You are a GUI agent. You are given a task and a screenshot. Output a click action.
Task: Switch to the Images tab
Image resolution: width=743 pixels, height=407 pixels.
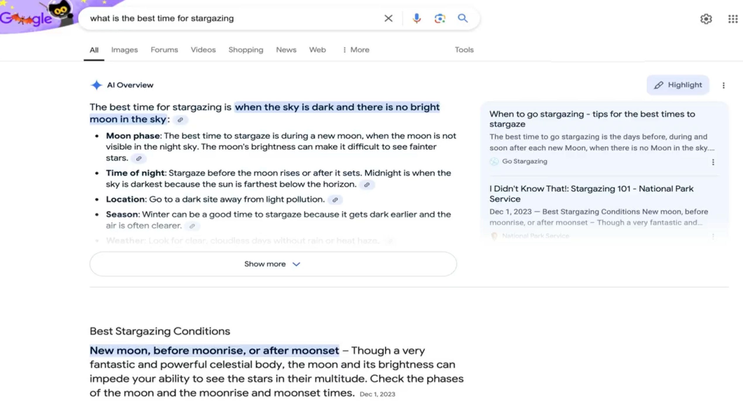point(124,50)
